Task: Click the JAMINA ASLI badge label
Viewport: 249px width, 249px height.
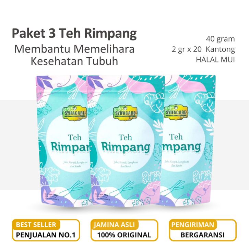Action: pyautogui.click(x=114, y=225)
